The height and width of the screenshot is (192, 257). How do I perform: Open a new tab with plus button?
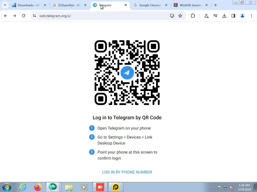(216, 5)
